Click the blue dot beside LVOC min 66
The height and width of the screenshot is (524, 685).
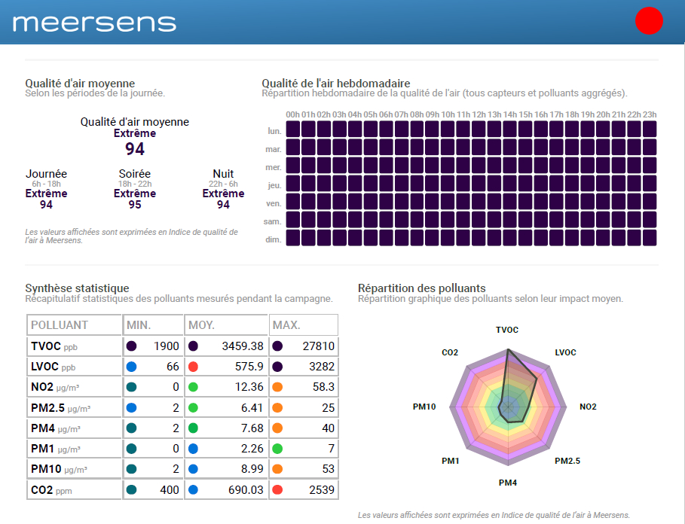point(132,367)
